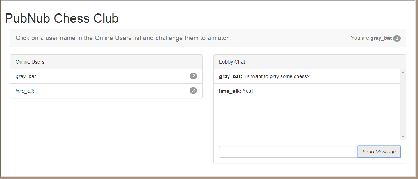The width and height of the screenshot is (418, 179).
Task: Select gray_bat in the Online Users list
Action: click(26, 76)
